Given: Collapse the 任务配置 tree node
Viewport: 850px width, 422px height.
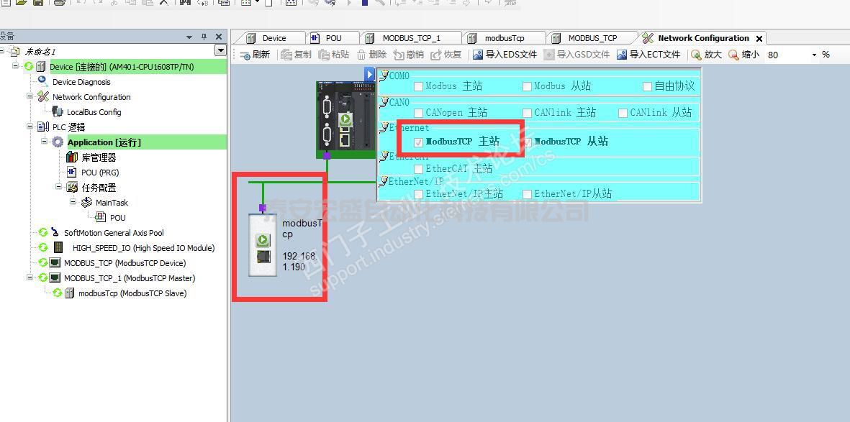Looking at the screenshot, I should (59, 187).
